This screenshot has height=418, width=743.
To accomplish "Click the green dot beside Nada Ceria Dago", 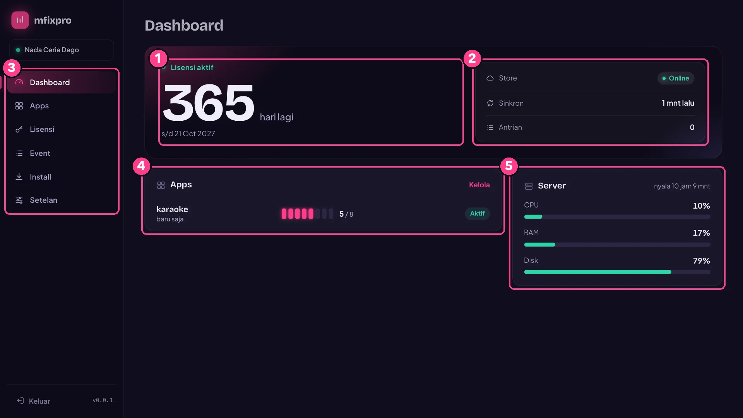I will point(18,50).
